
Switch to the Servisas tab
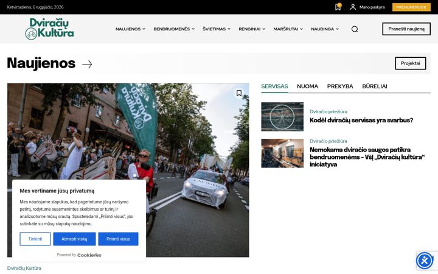click(x=274, y=86)
